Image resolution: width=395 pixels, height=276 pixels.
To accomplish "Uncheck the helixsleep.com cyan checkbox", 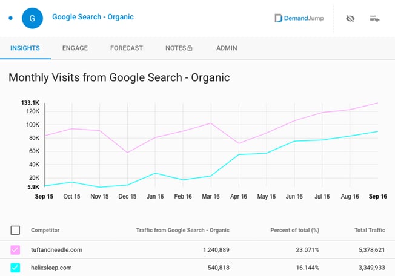I will coord(15,268).
